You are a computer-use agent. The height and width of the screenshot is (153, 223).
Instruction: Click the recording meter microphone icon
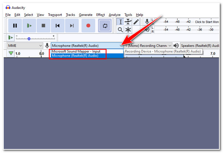147,22
